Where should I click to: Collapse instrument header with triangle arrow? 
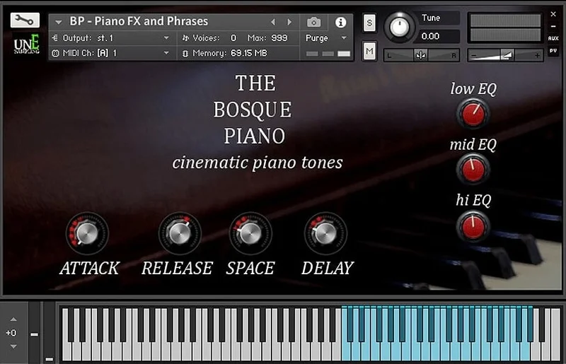[59, 23]
